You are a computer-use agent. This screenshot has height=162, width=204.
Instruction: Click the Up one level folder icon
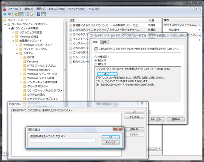pos(16,14)
